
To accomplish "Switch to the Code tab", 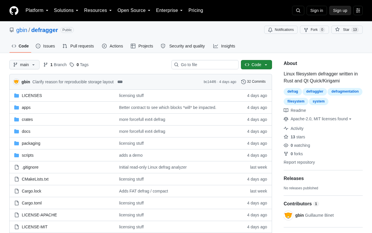I will [x=20, y=46].
